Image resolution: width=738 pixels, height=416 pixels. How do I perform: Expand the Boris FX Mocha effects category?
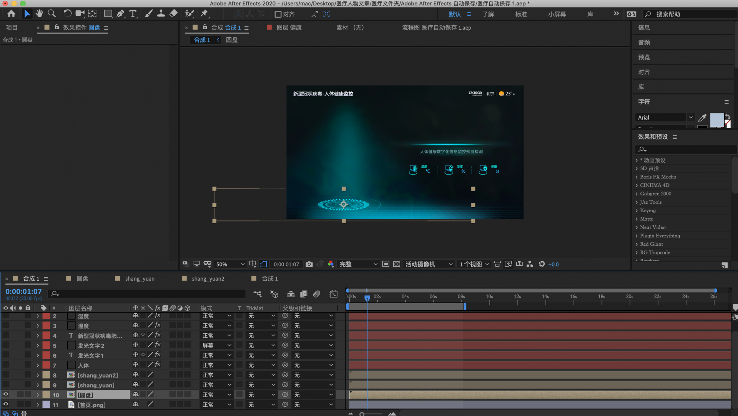pyautogui.click(x=637, y=177)
